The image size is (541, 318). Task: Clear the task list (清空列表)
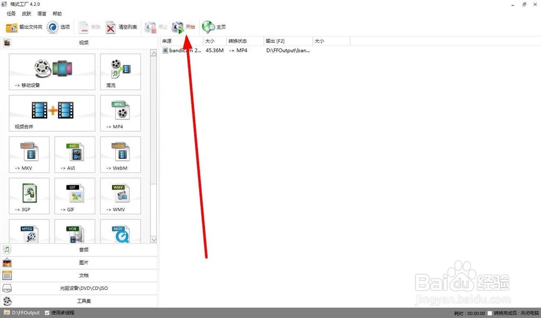[121, 27]
